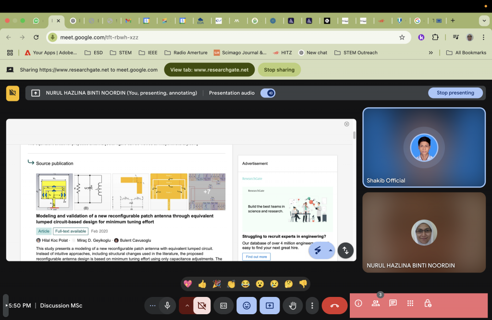Leave the call with the red hang-up button
The image size is (492, 320).
click(334, 306)
